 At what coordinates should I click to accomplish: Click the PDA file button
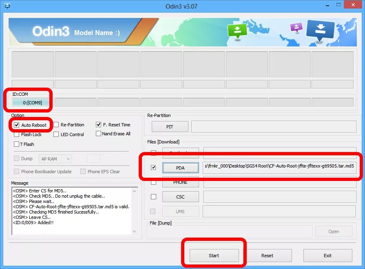click(x=180, y=168)
